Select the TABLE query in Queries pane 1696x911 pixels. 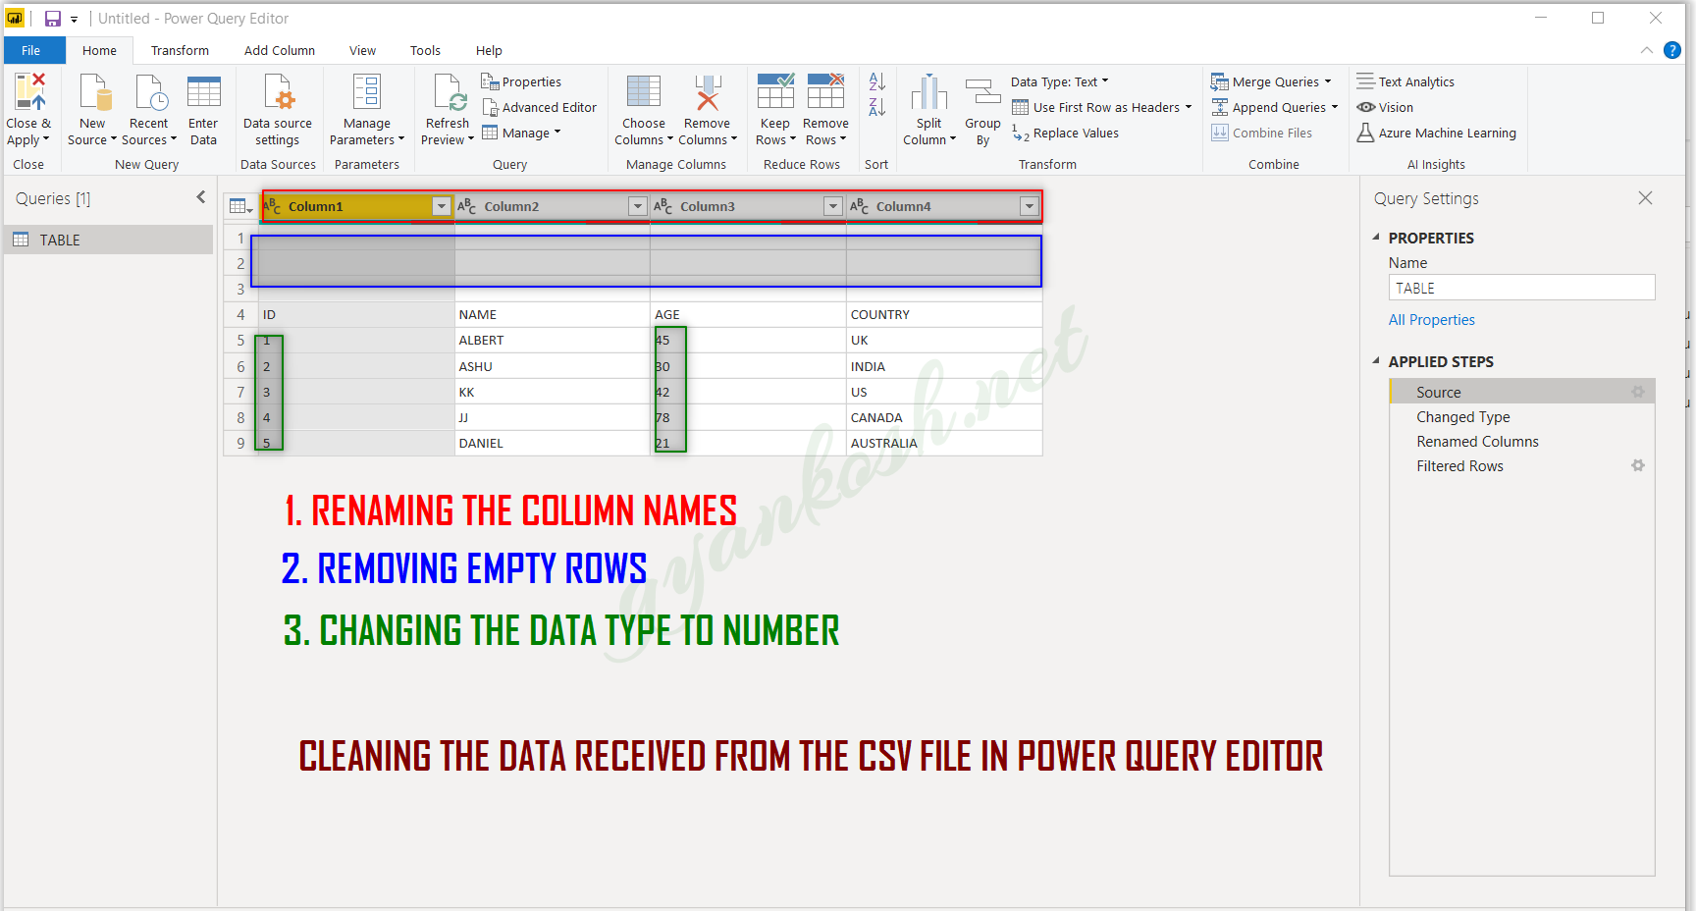coord(108,240)
